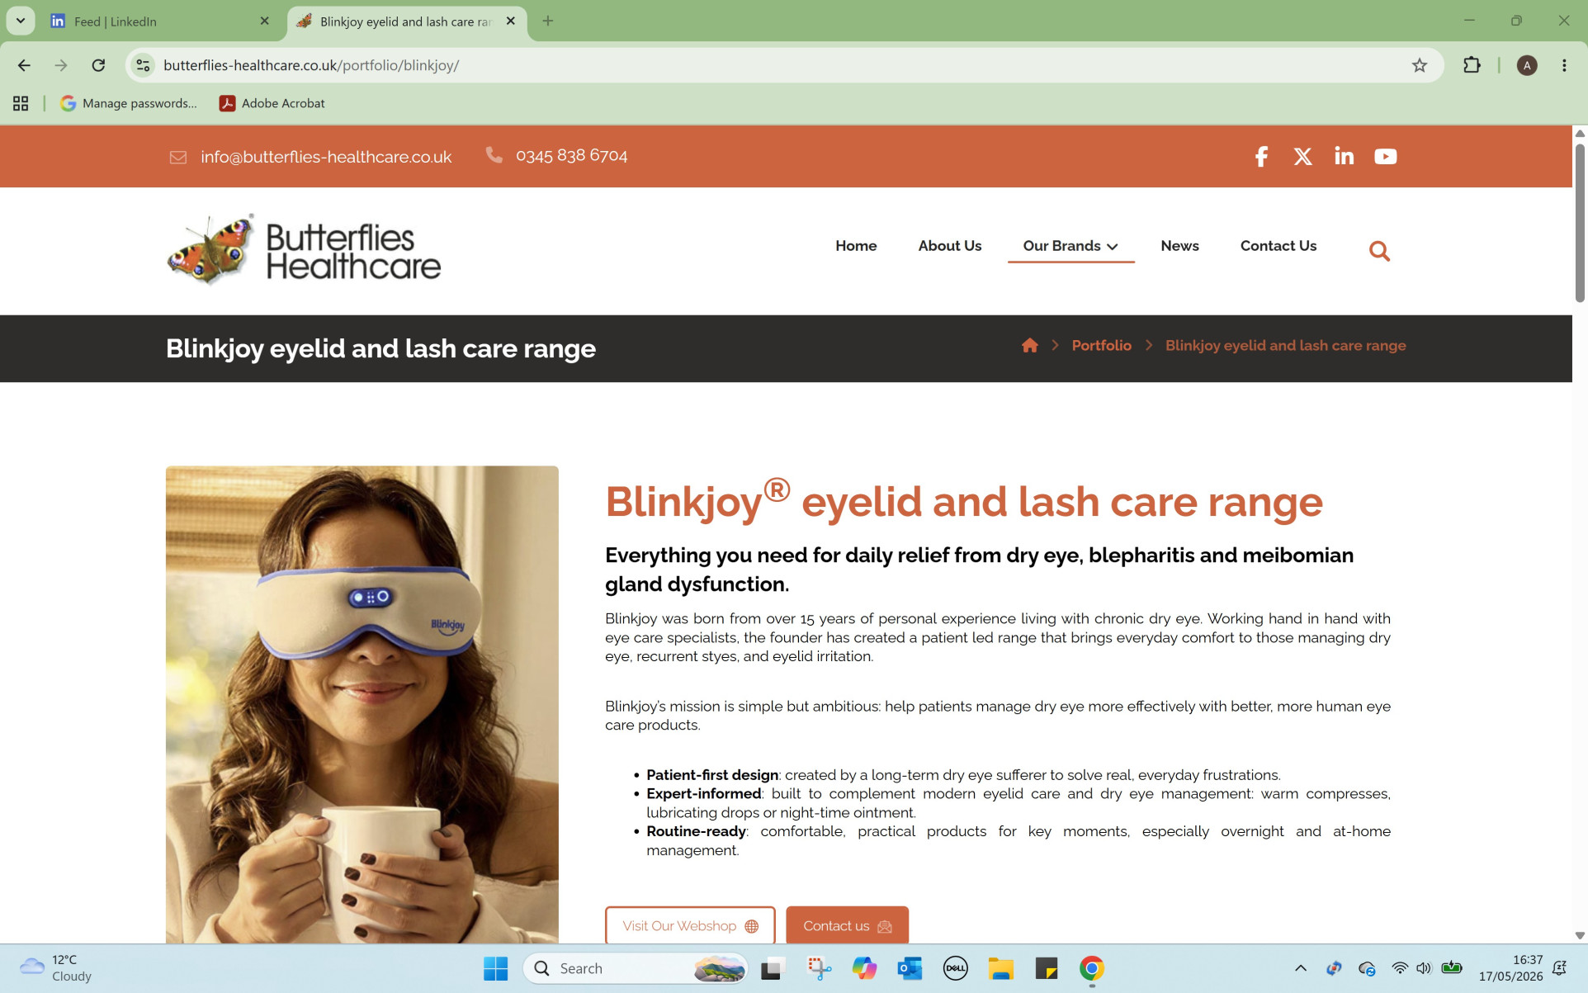Image resolution: width=1588 pixels, height=993 pixels.
Task: Click the phone icon beside the number
Action: point(494,155)
